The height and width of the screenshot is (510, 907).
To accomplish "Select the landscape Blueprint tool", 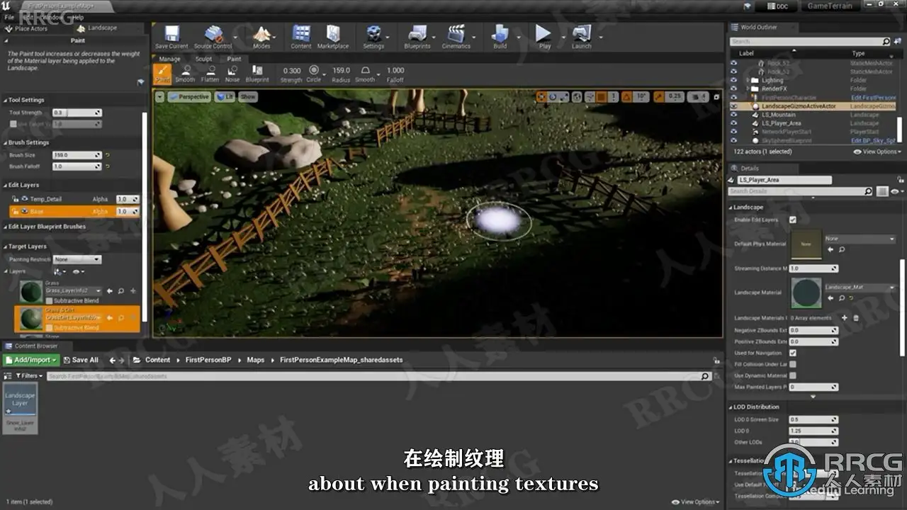I will (x=257, y=74).
